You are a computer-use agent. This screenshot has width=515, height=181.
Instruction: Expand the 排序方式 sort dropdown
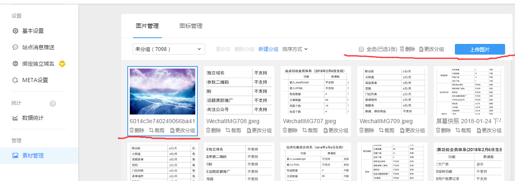[295, 49]
